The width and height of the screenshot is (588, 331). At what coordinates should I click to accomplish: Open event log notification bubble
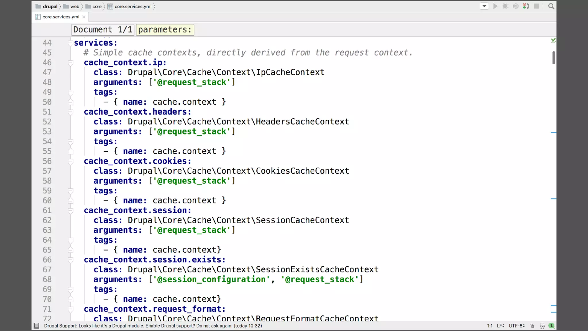point(551,326)
